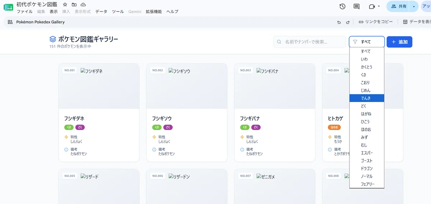The height and width of the screenshot is (204, 431).
Task: Click the 初代ポケモン図鑑 document title
Action: click(37, 4)
